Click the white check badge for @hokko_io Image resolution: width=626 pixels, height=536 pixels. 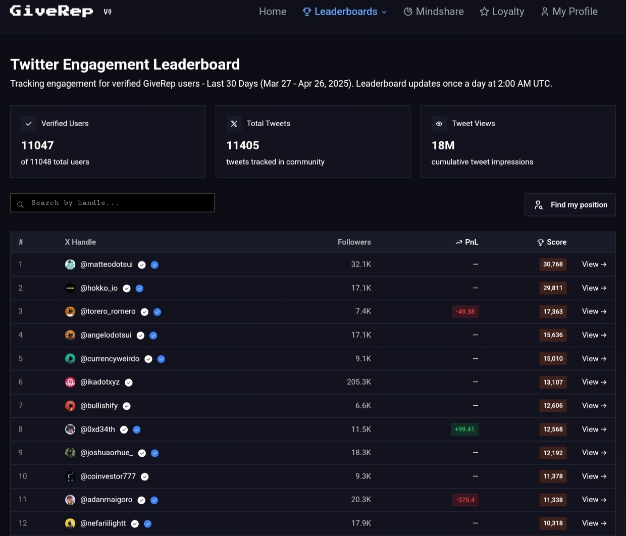click(x=127, y=289)
